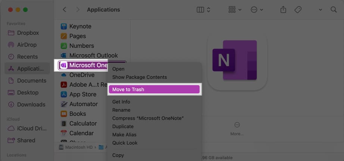
Task: Click the Adobe Acrobat Reader icon
Action: click(64, 84)
